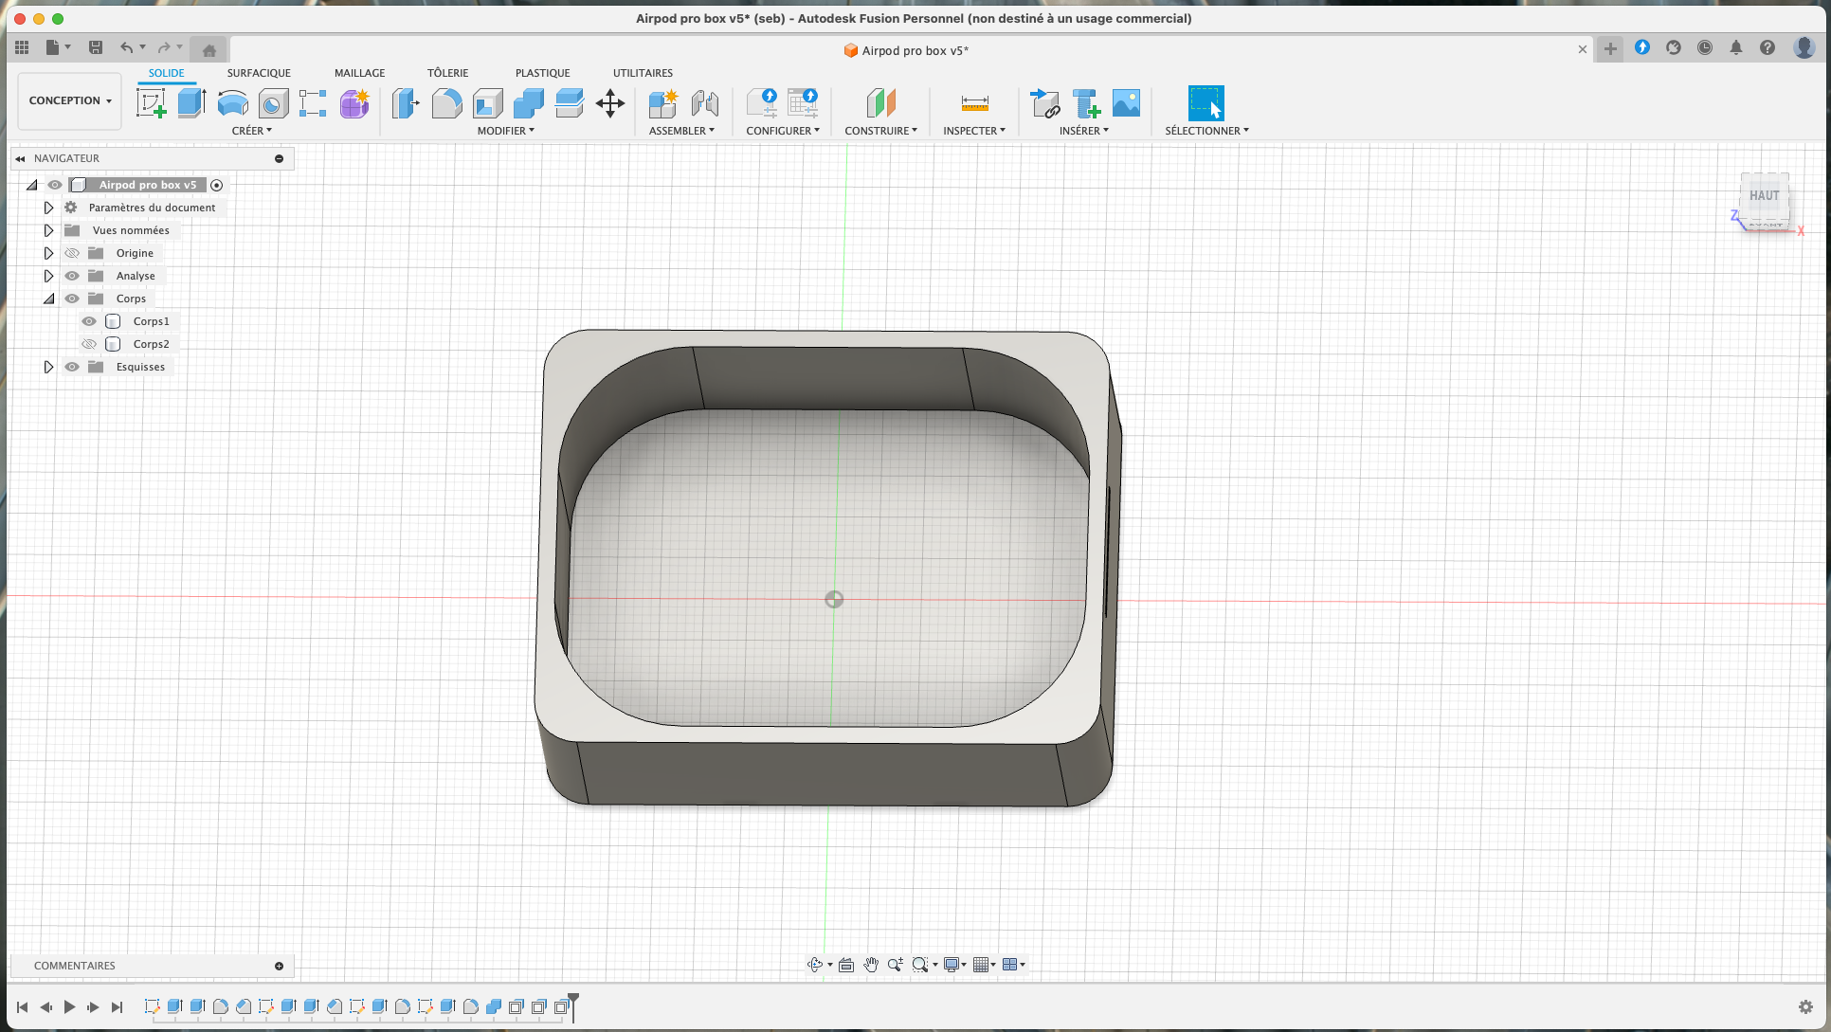The height and width of the screenshot is (1032, 1831).
Task: Open the CONCEPTION workspace dropdown
Action: pyautogui.click(x=70, y=100)
